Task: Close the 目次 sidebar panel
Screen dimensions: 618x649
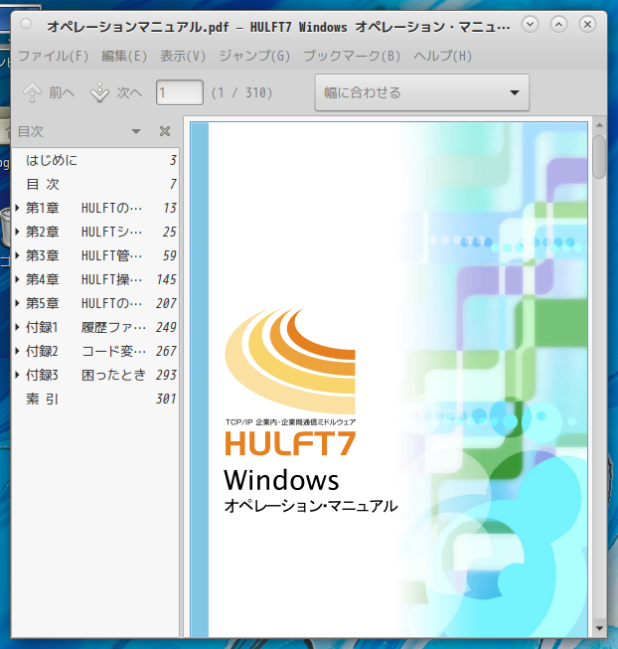Action: 165,131
